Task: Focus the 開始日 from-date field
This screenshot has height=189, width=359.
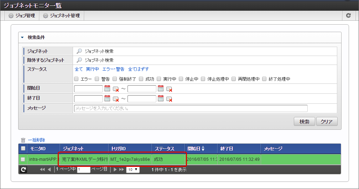Action: coord(88,88)
